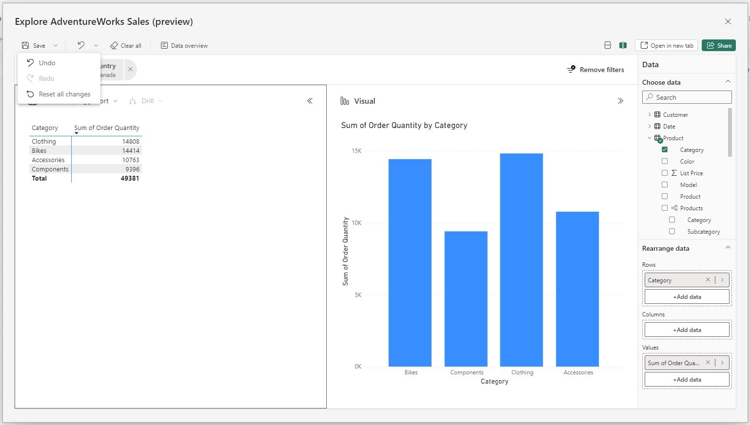Open Data overview from the toolbar

pyautogui.click(x=184, y=45)
